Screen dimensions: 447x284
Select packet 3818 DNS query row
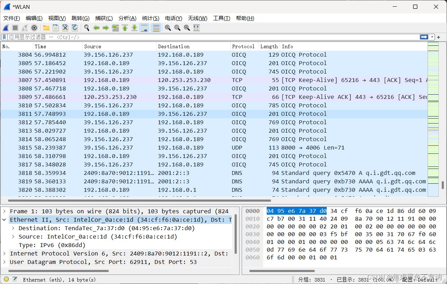point(214,173)
